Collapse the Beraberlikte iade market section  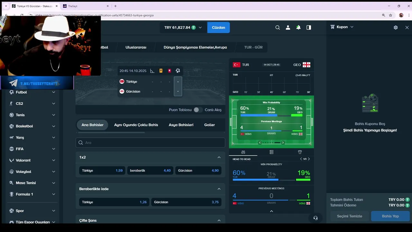[219, 189]
